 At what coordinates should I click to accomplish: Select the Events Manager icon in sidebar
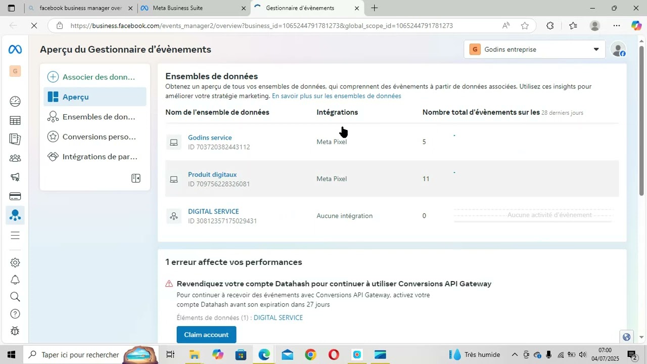15,215
